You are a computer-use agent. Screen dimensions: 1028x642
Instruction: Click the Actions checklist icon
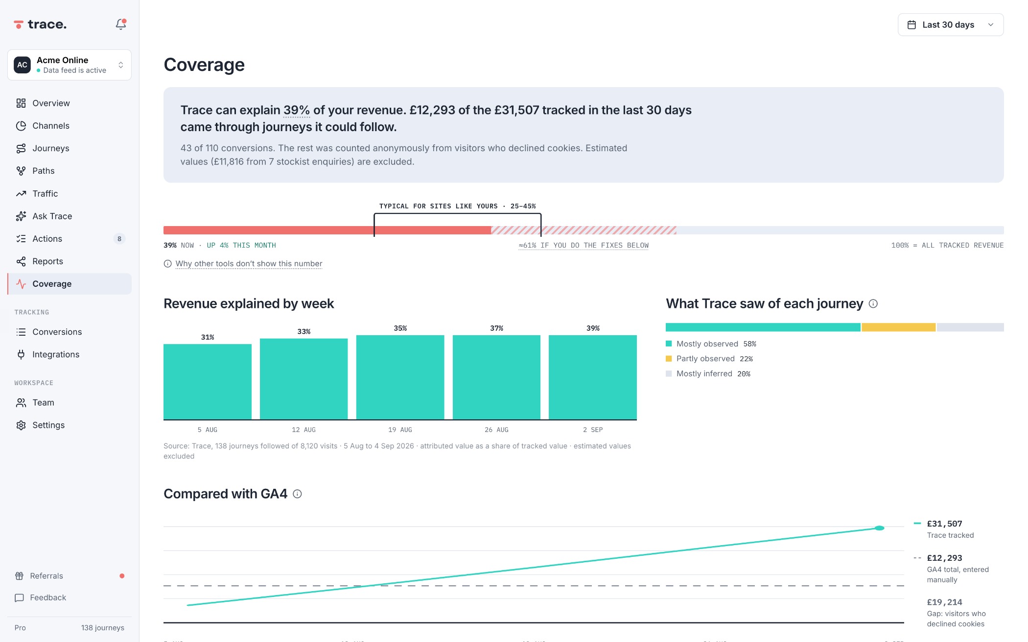pyautogui.click(x=21, y=239)
